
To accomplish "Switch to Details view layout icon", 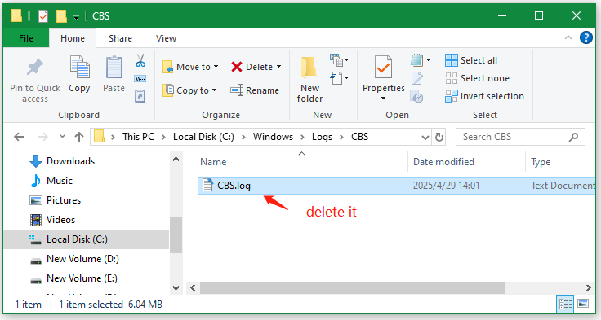I will click(x=565, y=304).
